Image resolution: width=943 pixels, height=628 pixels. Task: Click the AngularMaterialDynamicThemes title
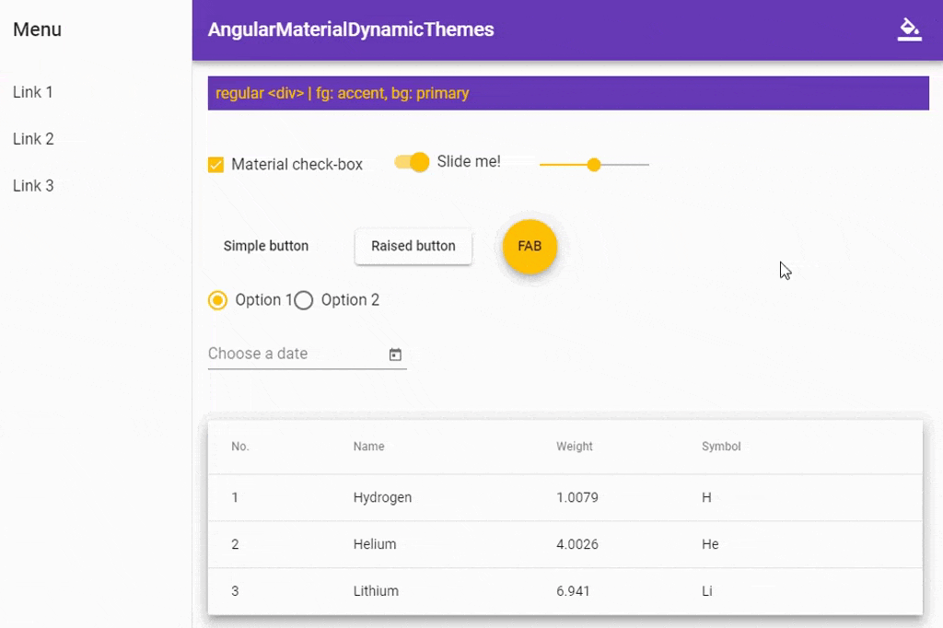click(x=351, y=29)
